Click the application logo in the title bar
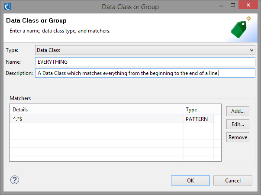The image size is (261, 195). tap(8, 6)
